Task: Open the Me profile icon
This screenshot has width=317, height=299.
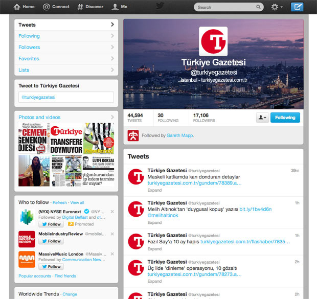Action: pyautogui.click(x=115, y=7)
